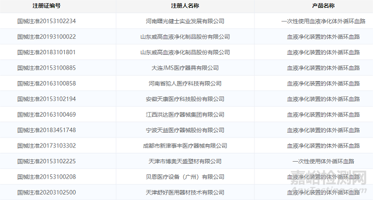Click registrant 安徽天康医疗科技股份有限公司
373x200 pixels.
click(185, 99)
